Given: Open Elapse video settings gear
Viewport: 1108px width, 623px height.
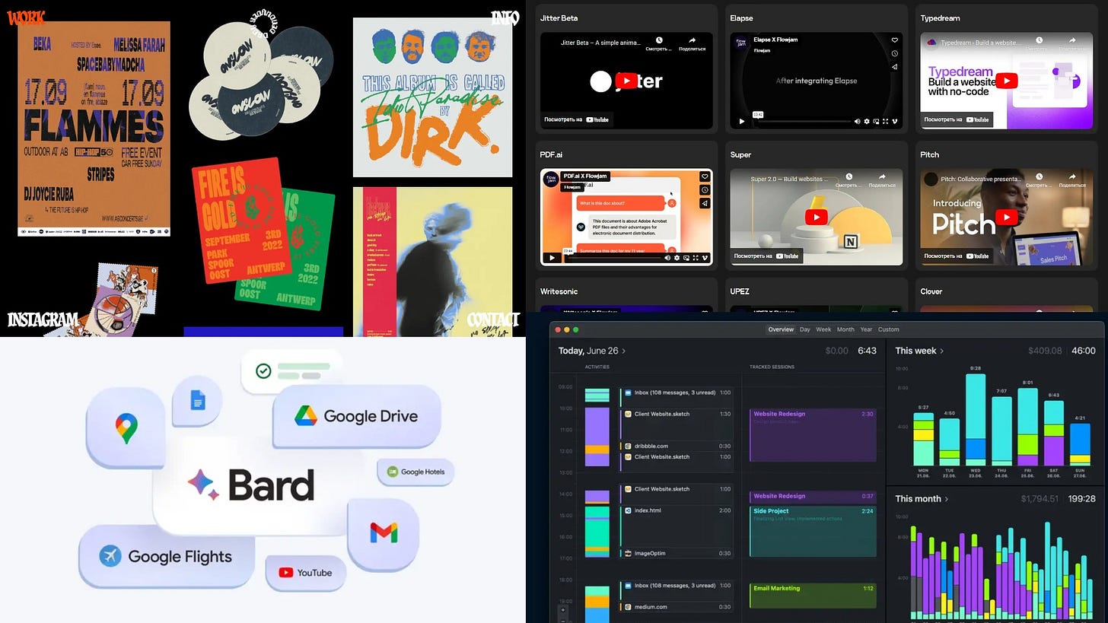Looking at the screenshot, I should (867, 122).
